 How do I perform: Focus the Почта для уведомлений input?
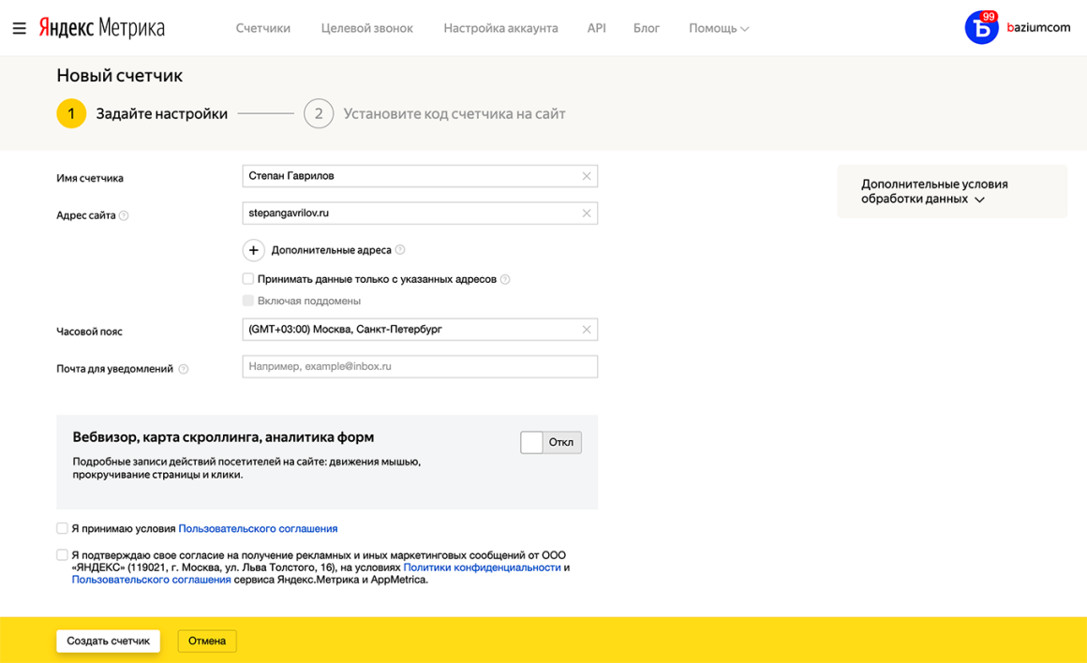pos(420,366)
